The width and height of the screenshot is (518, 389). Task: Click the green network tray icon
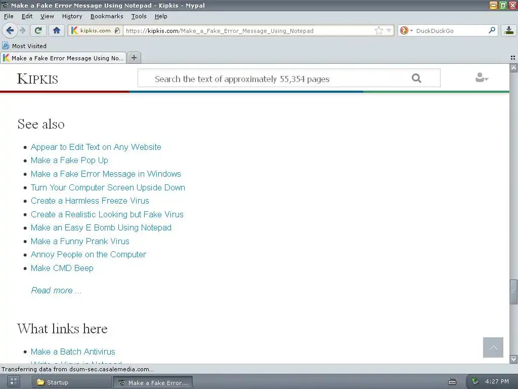(475, 381)
